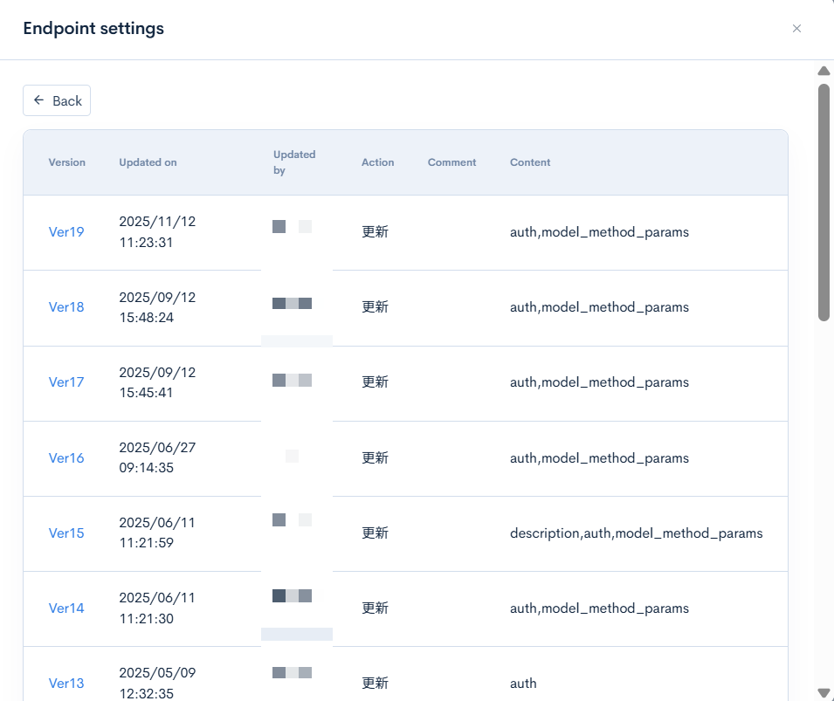Click the Updated on column header
This screenshot has width=834, height=701.
point(148,162)
